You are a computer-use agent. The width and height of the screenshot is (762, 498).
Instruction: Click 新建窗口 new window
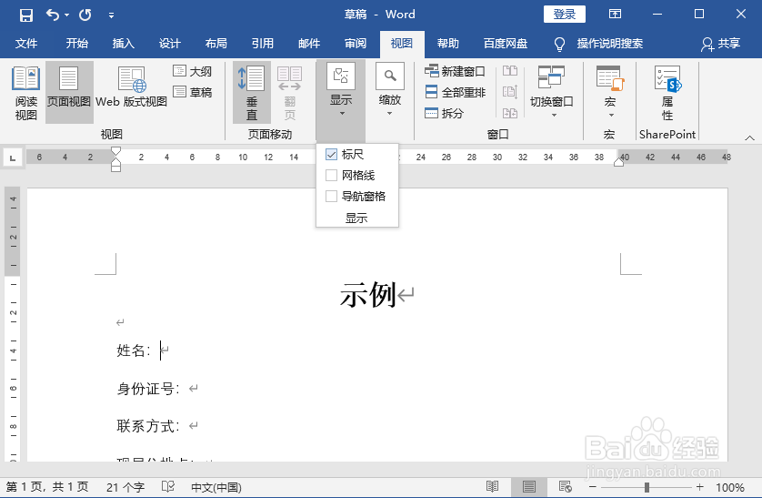tap(455, 72)
